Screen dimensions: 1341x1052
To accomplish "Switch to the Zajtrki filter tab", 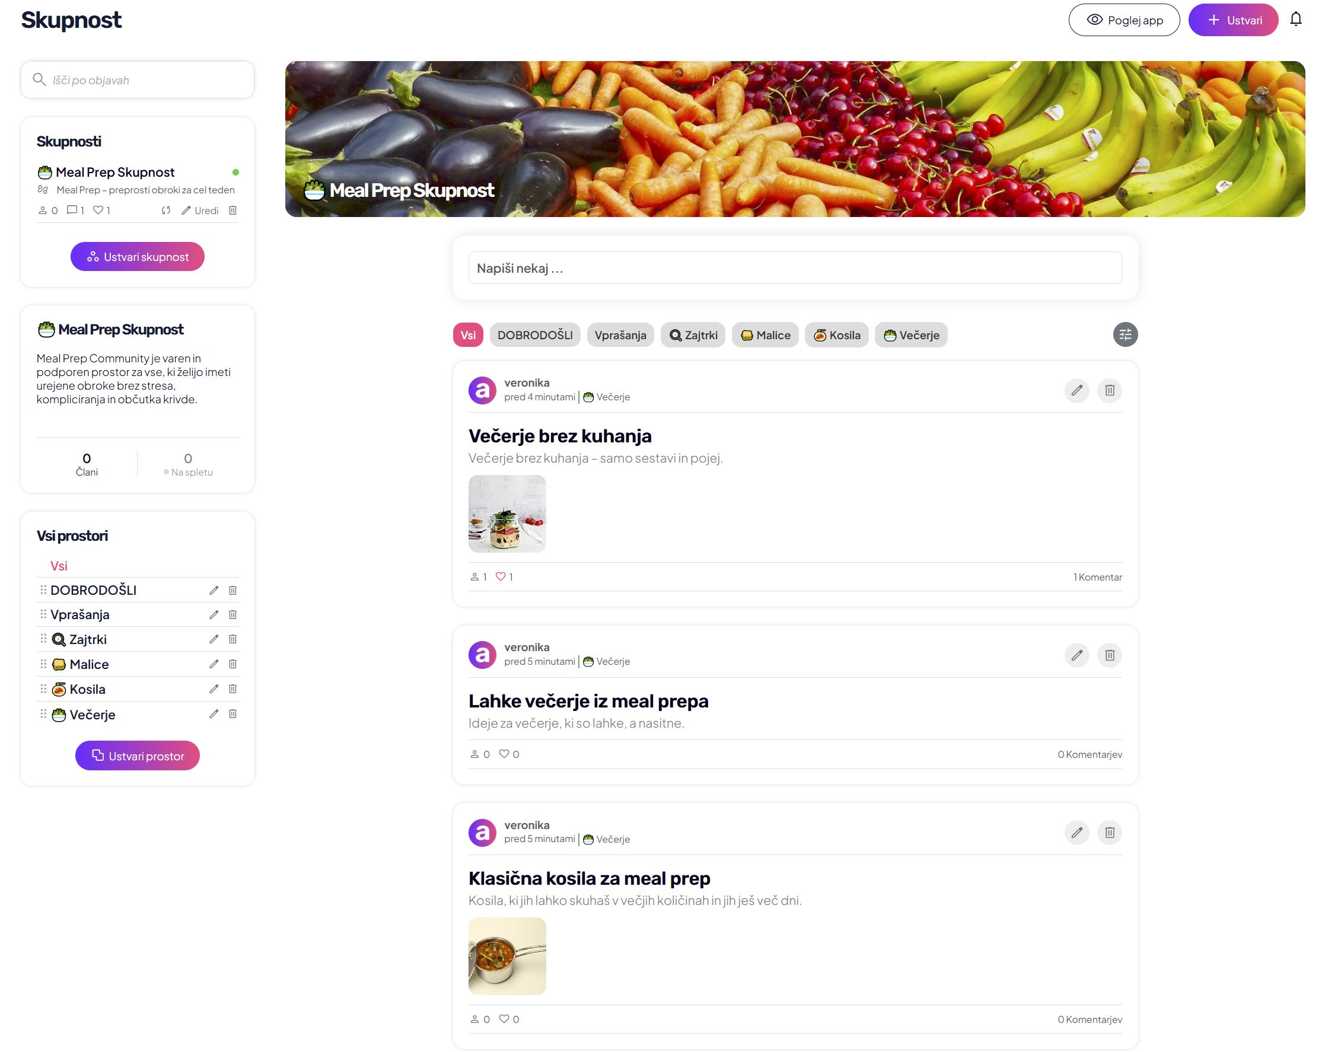I will pos(692,335).
